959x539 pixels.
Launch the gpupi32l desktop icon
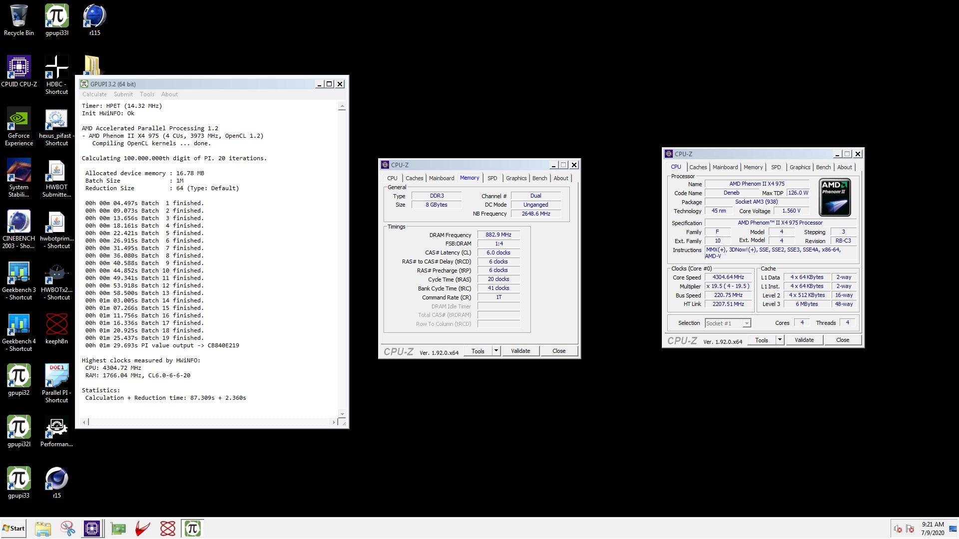click(19, 431)
